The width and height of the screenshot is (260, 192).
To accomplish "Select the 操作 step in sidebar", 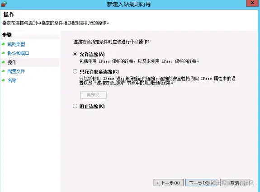I will [12, 62].
